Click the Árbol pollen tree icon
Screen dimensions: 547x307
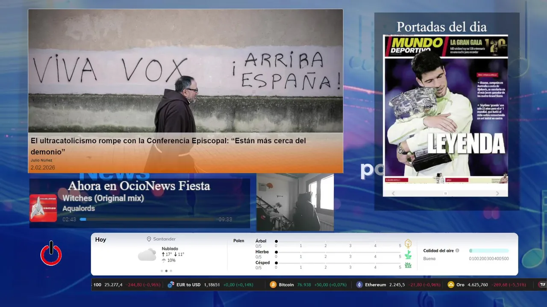pos(408,243)
